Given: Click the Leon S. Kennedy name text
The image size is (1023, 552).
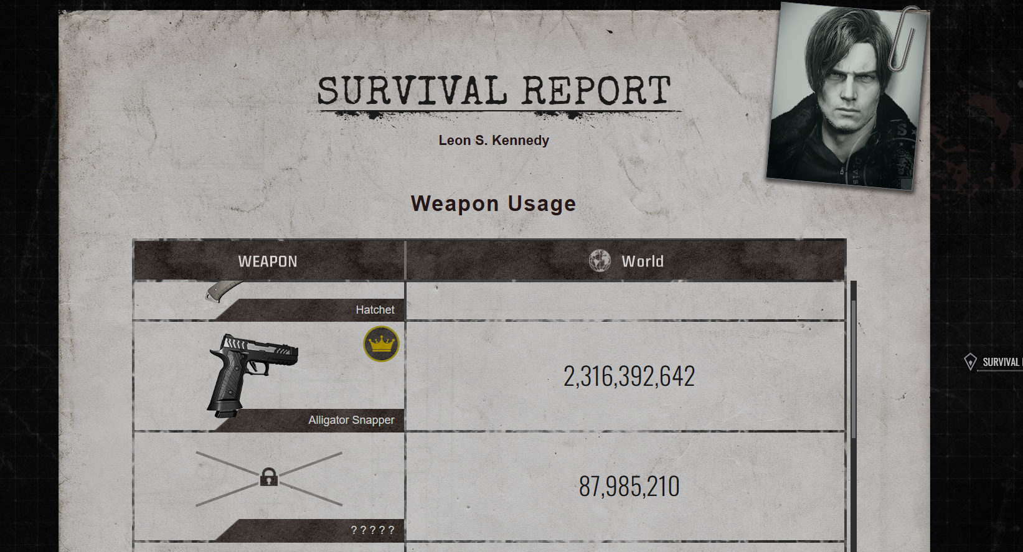Looking at the screenshot, I should point(494,140).
